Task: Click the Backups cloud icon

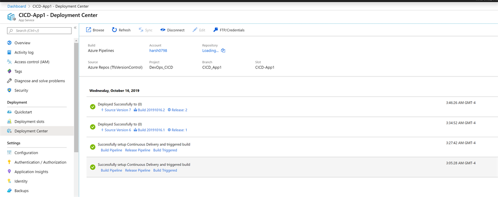Action: (9, 191)
